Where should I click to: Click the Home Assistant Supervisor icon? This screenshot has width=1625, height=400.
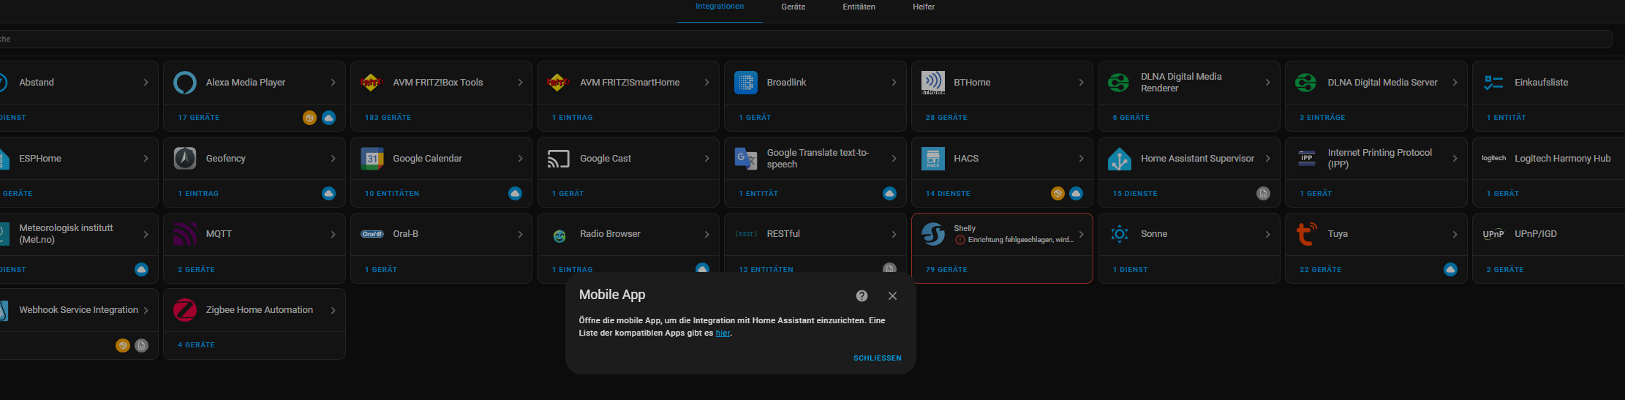tap(1120, 159)
